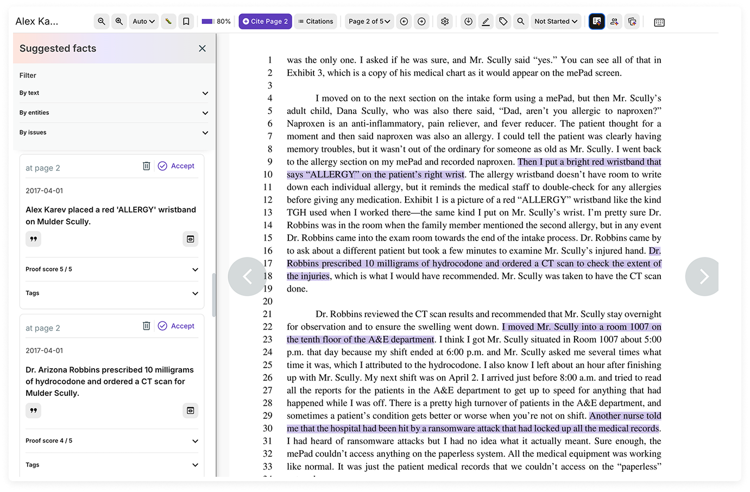Click the suggested facts panel scrollbar
Image resolution: width=750 pixels, height=492 pixels.
pyautogui.click(x=214, y=295)
